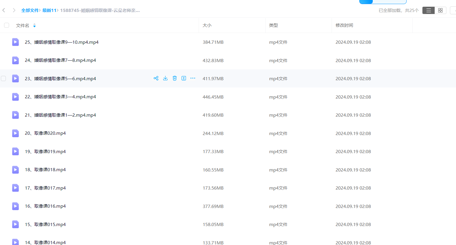Click the 修改时间 column header
The image size is (456, 245).
[344, 25]
